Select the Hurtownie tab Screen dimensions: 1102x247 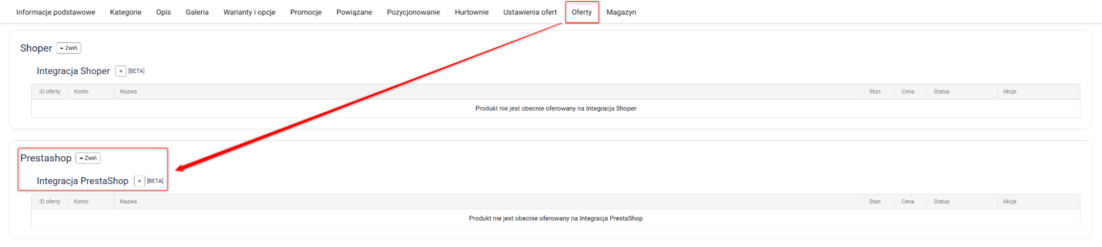[471, 12]
